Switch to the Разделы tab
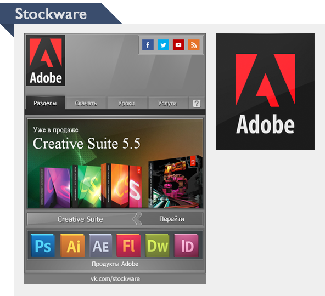This screenshot has height=296, width=325. click(45, 103)
